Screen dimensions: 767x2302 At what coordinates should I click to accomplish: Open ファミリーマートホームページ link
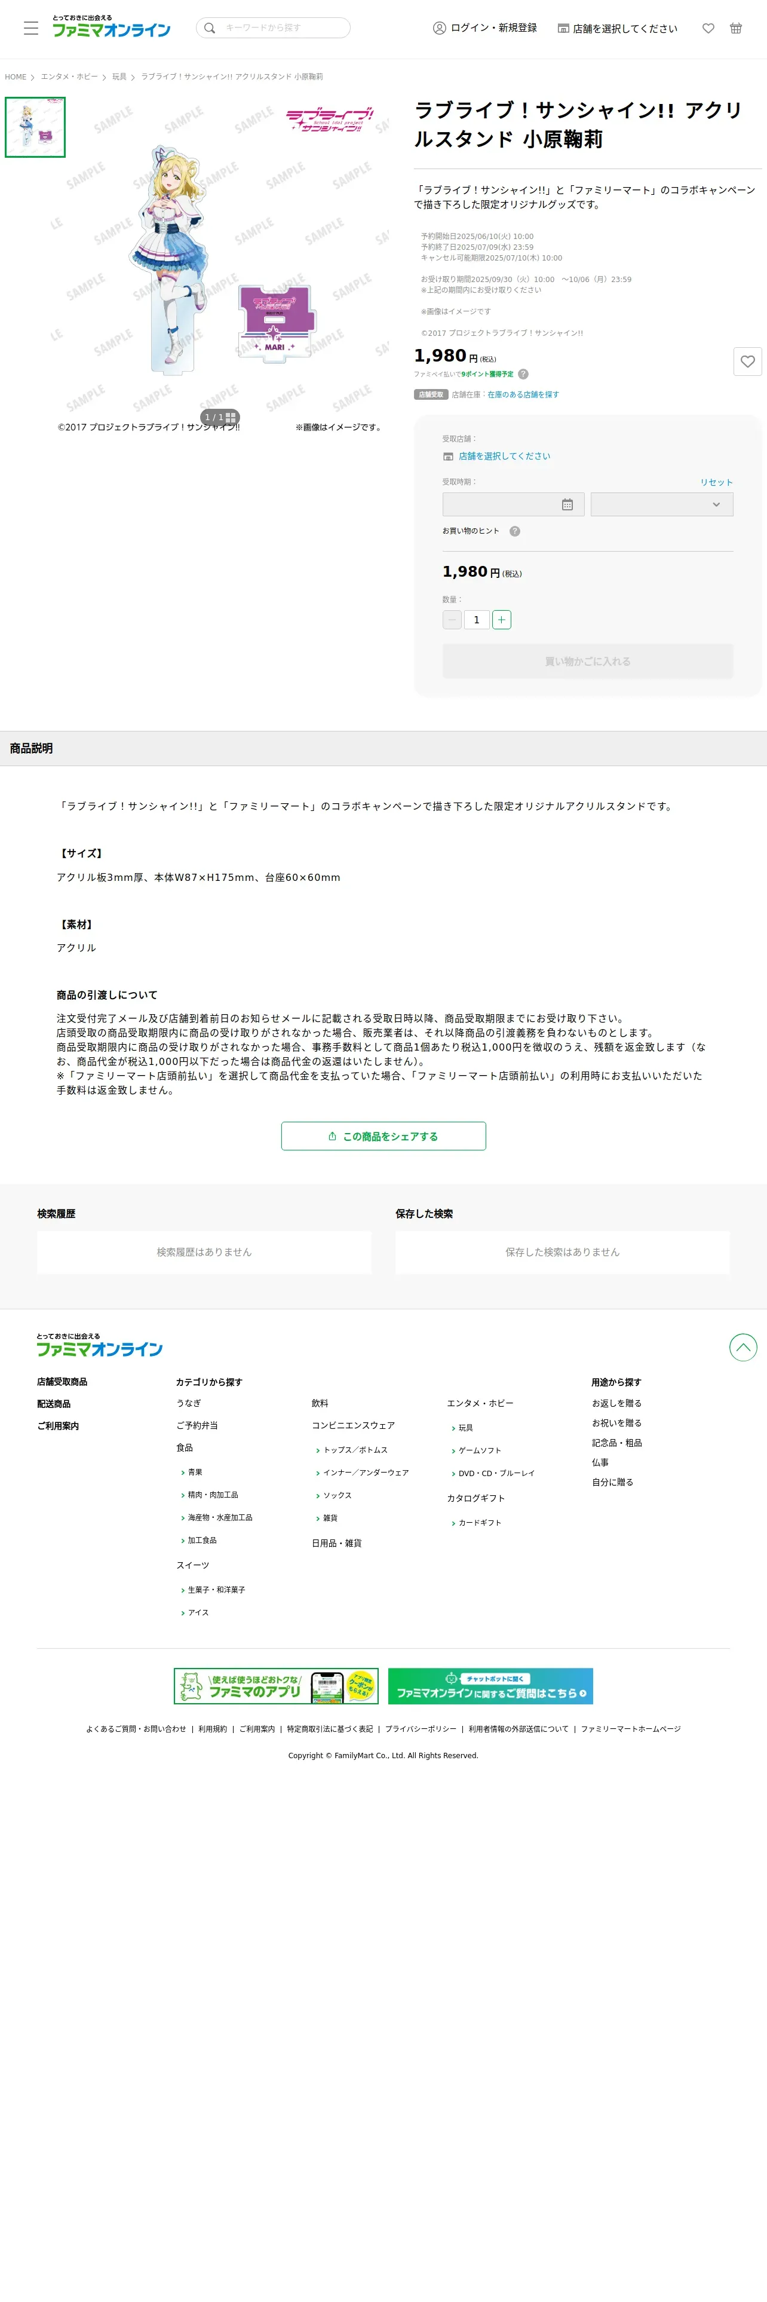click(630, 1729)
